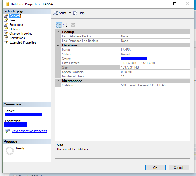
Task: Select the Owner property row
Action: point(125,59)
